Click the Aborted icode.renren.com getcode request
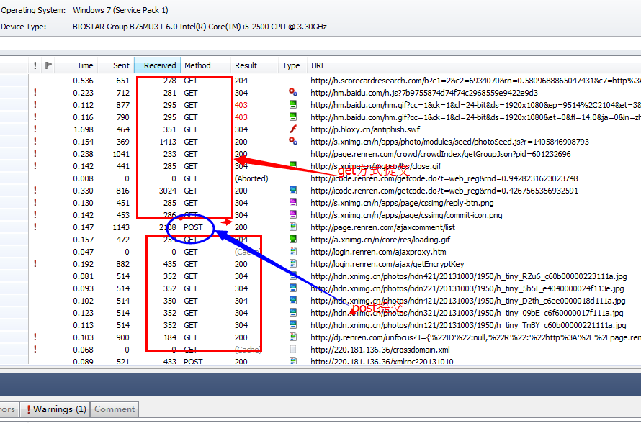This screenshot has width=641, height=423. [x=443, y=178]
